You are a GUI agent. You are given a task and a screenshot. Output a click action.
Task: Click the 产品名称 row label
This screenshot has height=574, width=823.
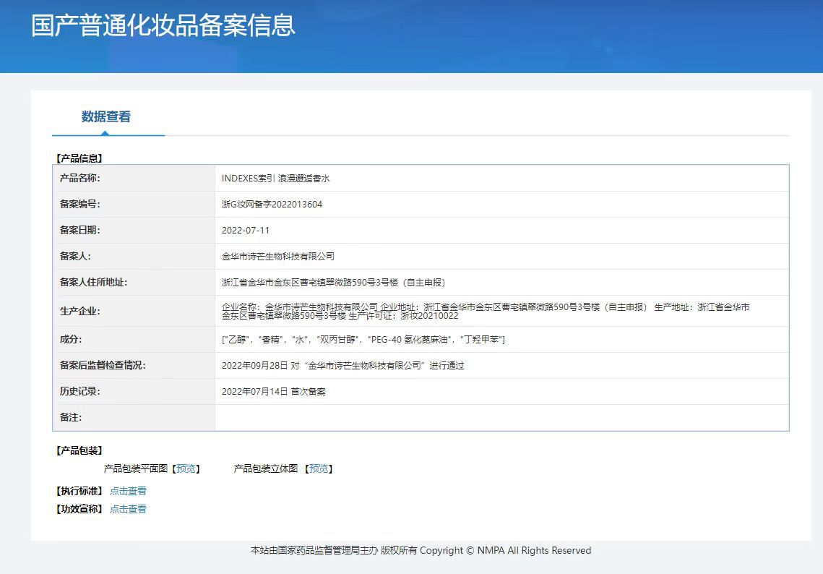pyautogui.click(x=80, y=179)
